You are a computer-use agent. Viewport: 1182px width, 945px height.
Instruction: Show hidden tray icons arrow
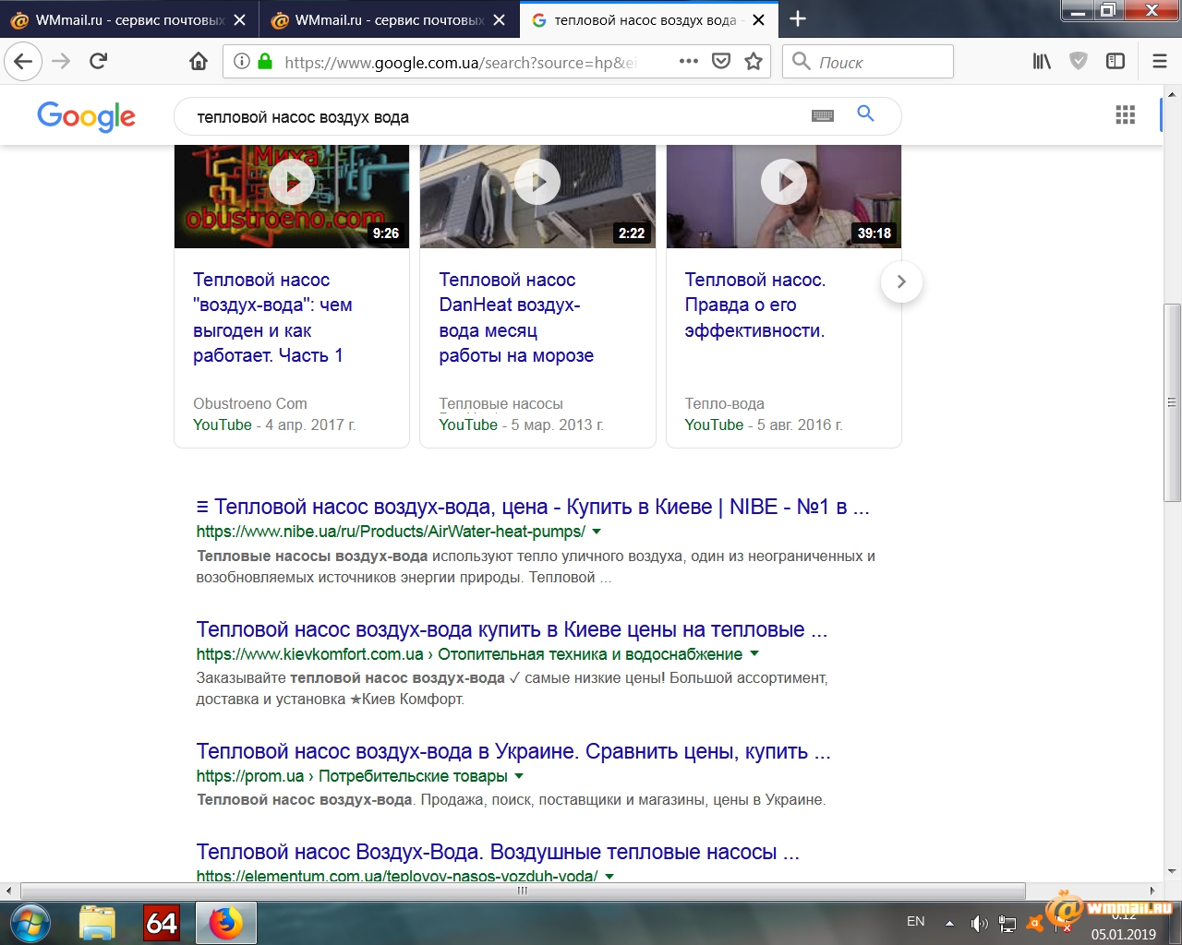[x=949, y=923]
